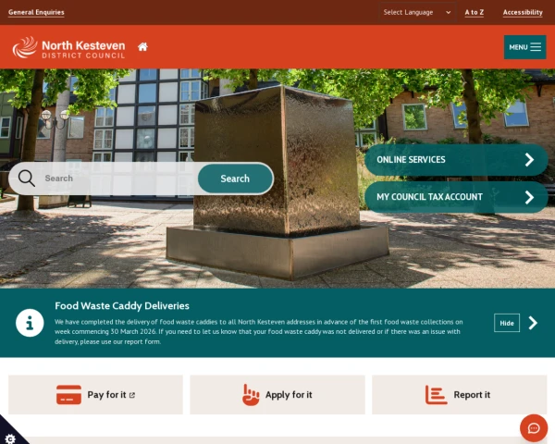Open the North Kesteven District Council logo

tap(68, 47)
